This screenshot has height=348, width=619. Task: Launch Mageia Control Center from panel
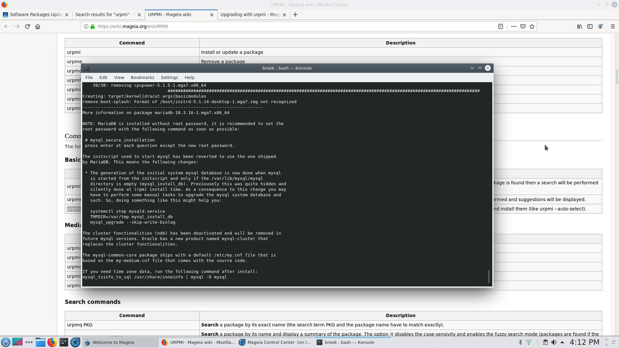75,342
